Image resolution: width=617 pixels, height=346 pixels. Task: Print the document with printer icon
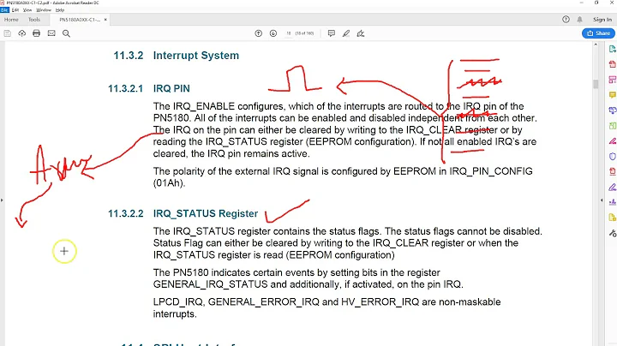[37, 33]
